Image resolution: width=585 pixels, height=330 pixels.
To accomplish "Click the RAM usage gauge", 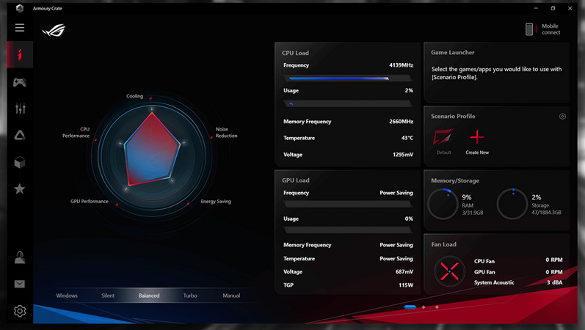I will (x=443, y=204).
